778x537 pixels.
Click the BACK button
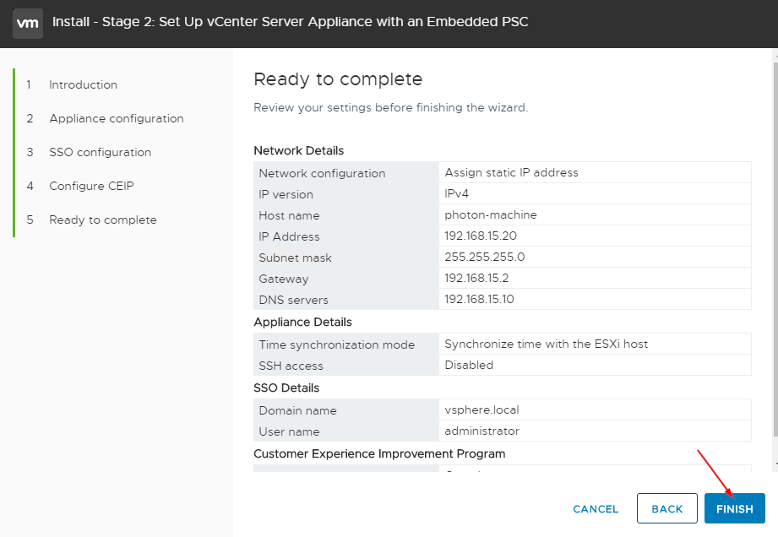666,508
